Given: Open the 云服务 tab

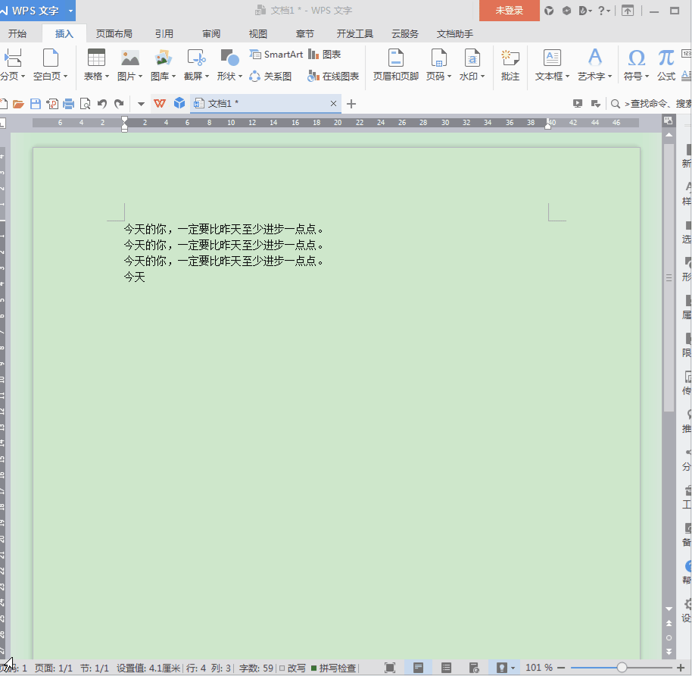Looking at the screenshot, I should 405,34.
